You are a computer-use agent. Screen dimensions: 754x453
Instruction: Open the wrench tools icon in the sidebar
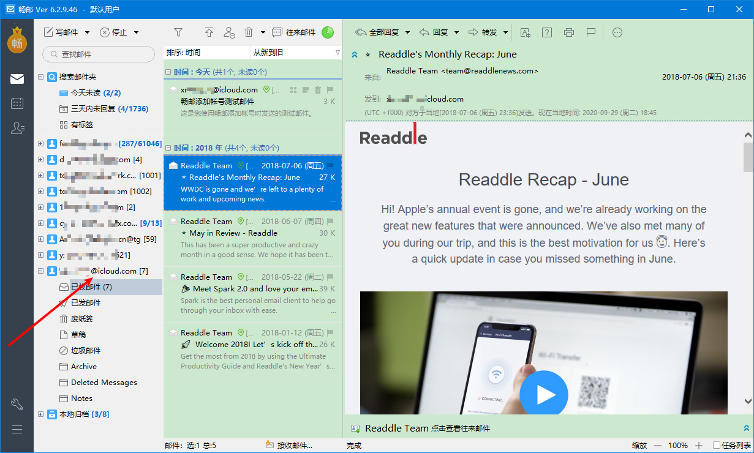point(17,404)
